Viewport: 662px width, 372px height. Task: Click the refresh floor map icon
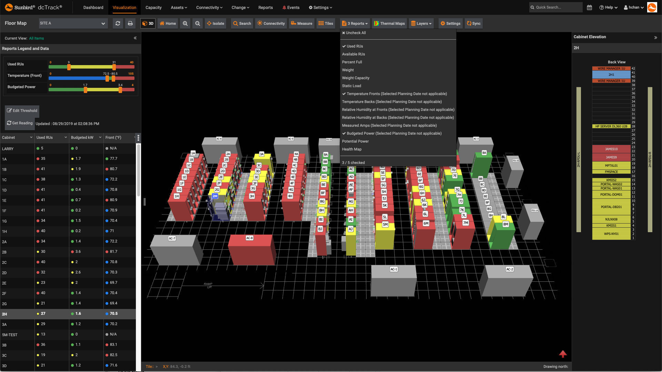pyautogui.click(x=118, y=23)
